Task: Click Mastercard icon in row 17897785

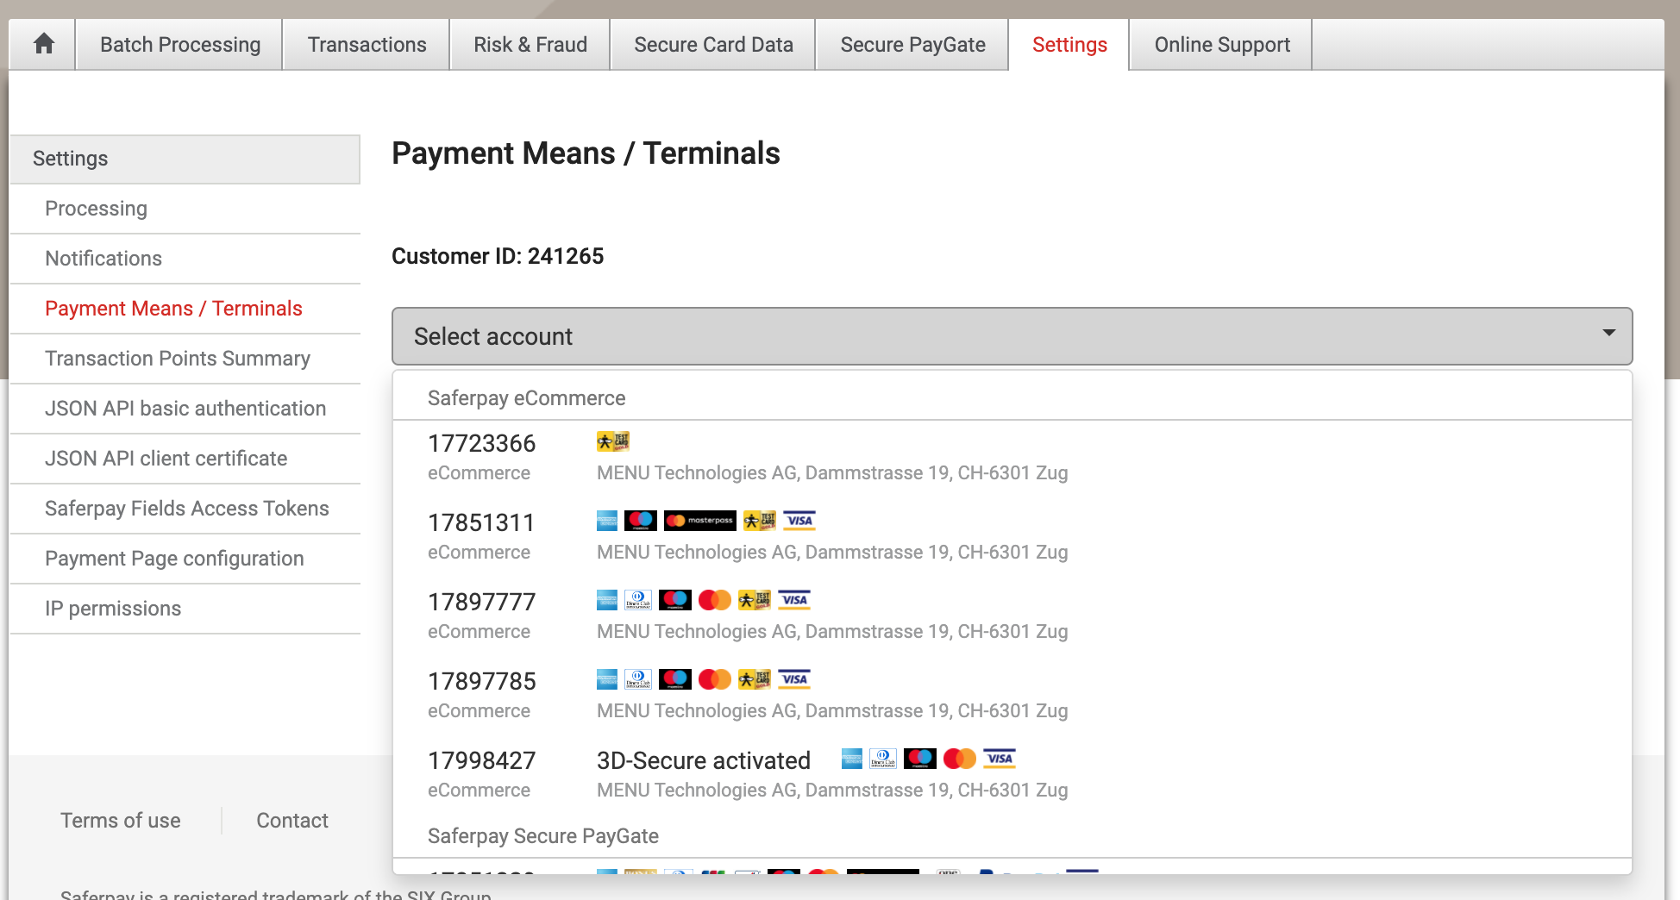Action: click(715, 679)
